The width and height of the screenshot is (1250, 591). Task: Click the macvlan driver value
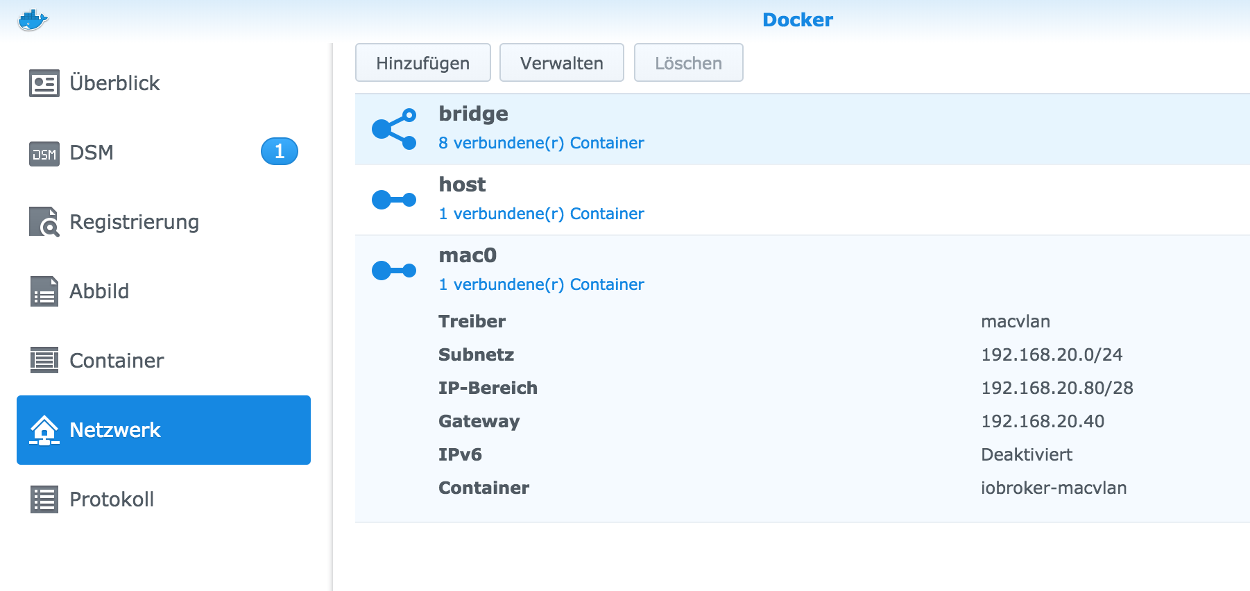click(x=1016, y=321)
